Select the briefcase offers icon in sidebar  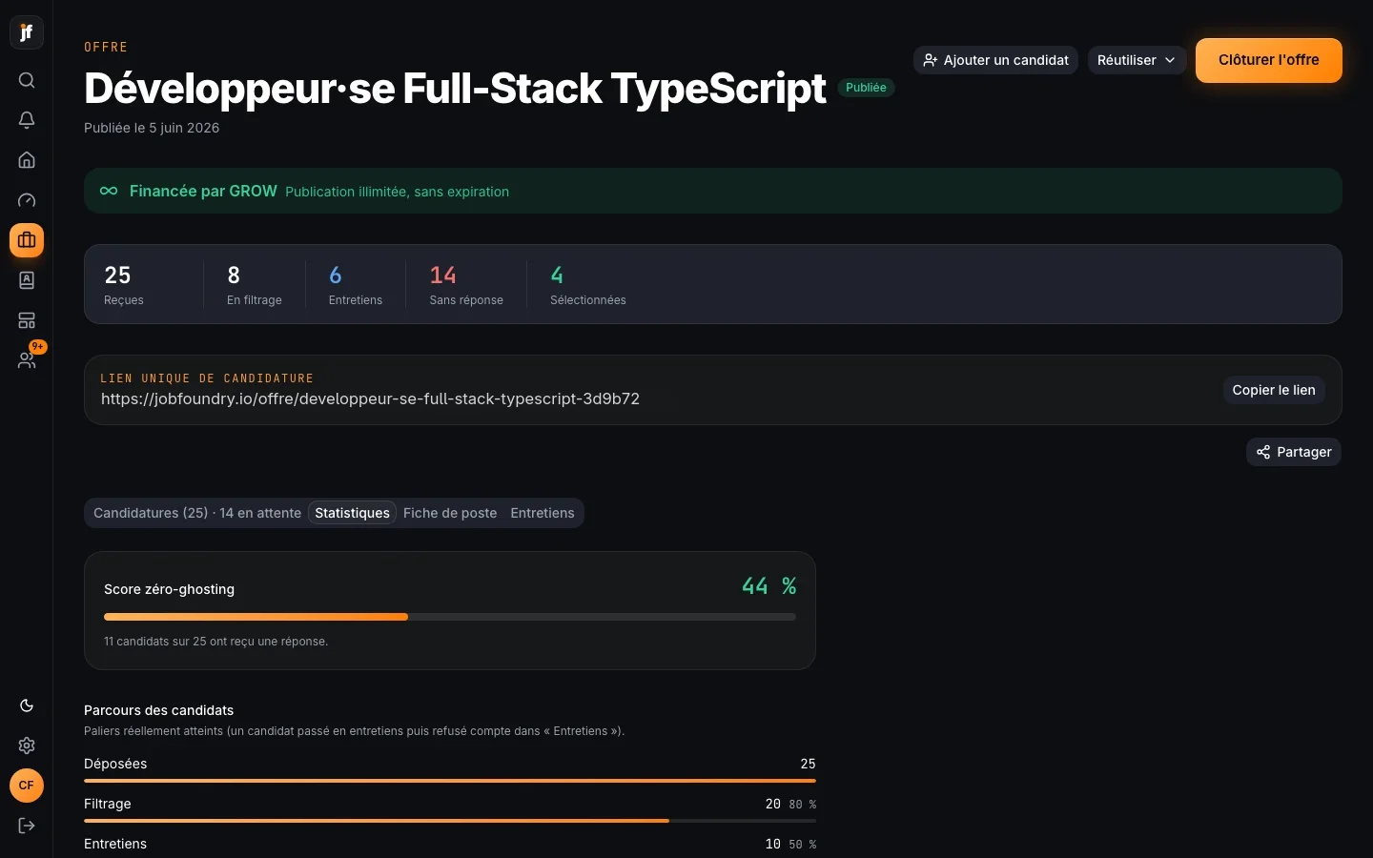(27, 240)
